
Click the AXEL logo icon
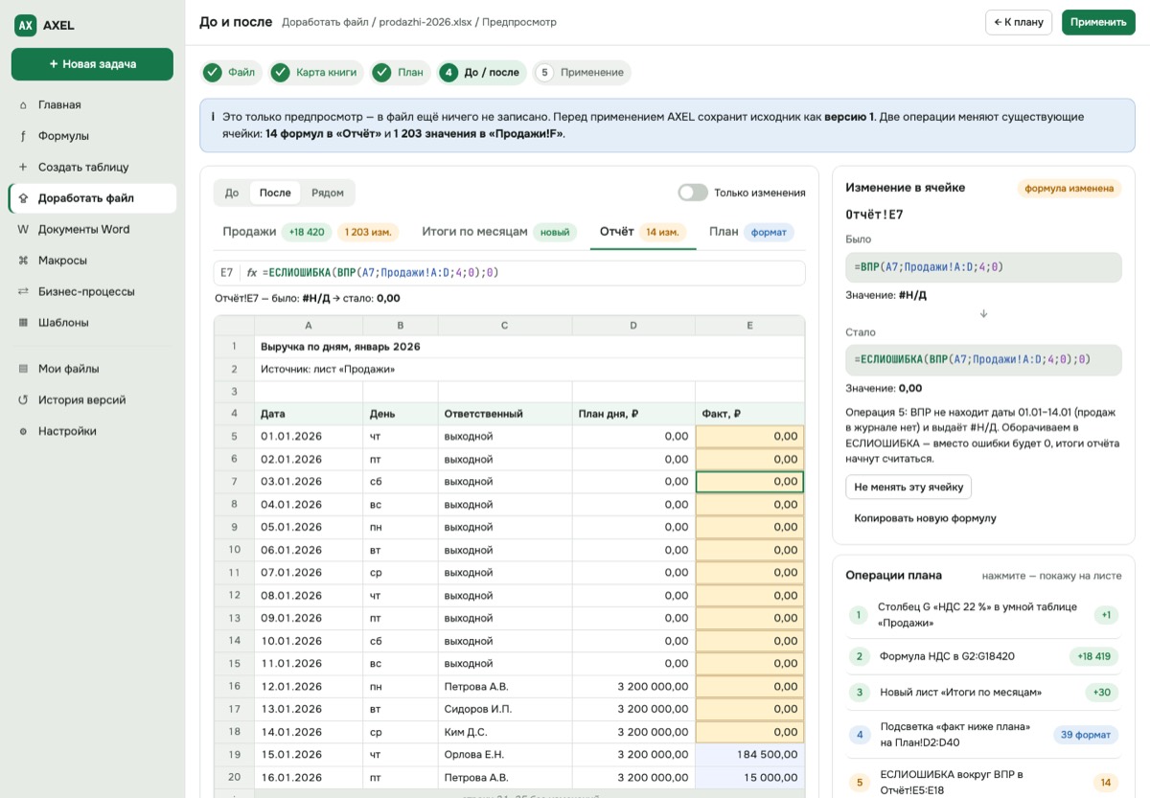click(x=26, y=26)
